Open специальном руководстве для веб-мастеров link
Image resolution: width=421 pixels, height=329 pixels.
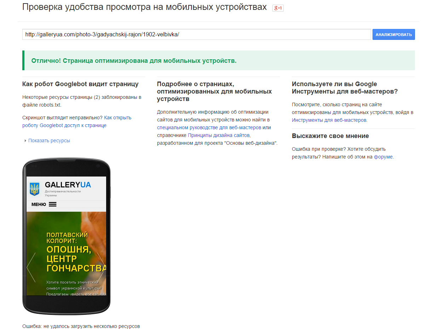pyautogui.click(x=209, y=127)
